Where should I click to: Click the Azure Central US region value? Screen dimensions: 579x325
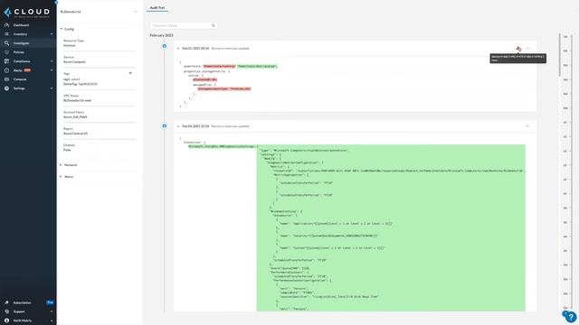tap(75, 134)
